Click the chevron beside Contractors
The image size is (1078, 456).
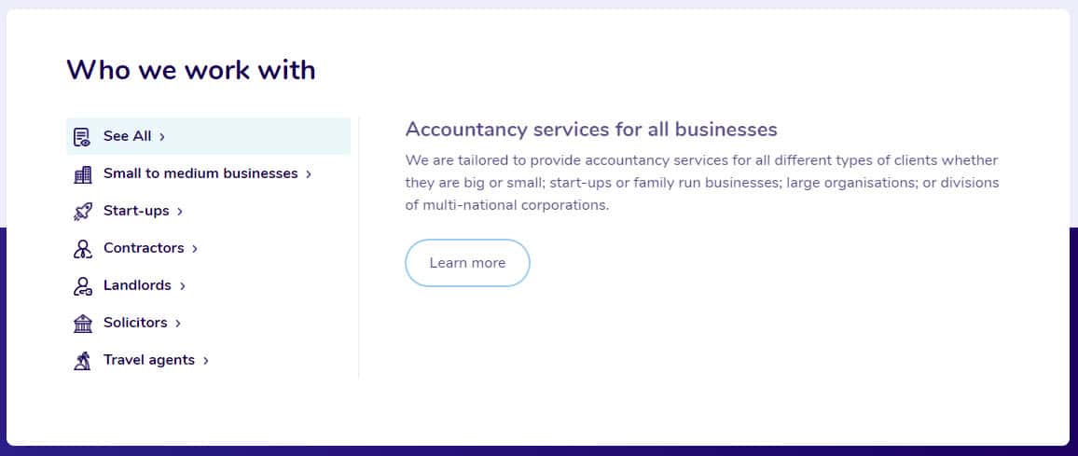click(195, 248)
